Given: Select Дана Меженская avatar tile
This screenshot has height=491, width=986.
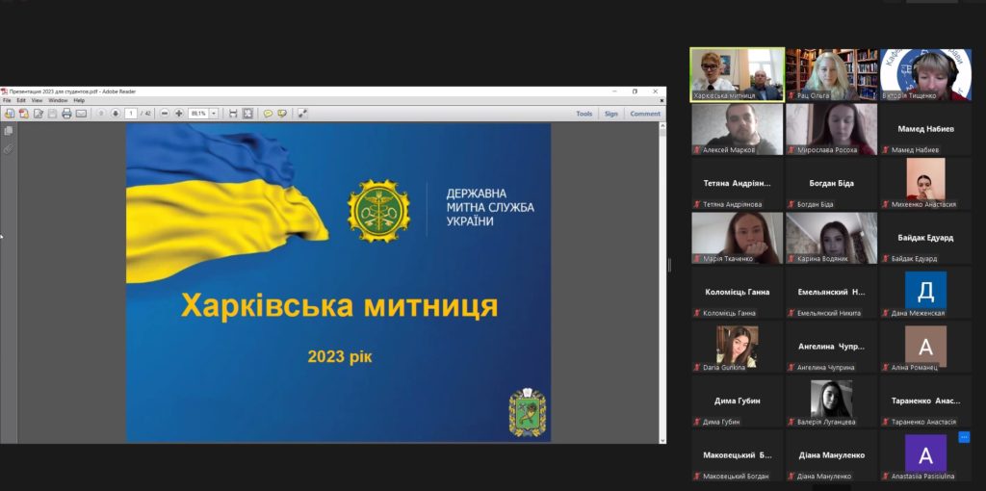Looking at the screenshot, I should pyautogui.click(x=925, y=293).
